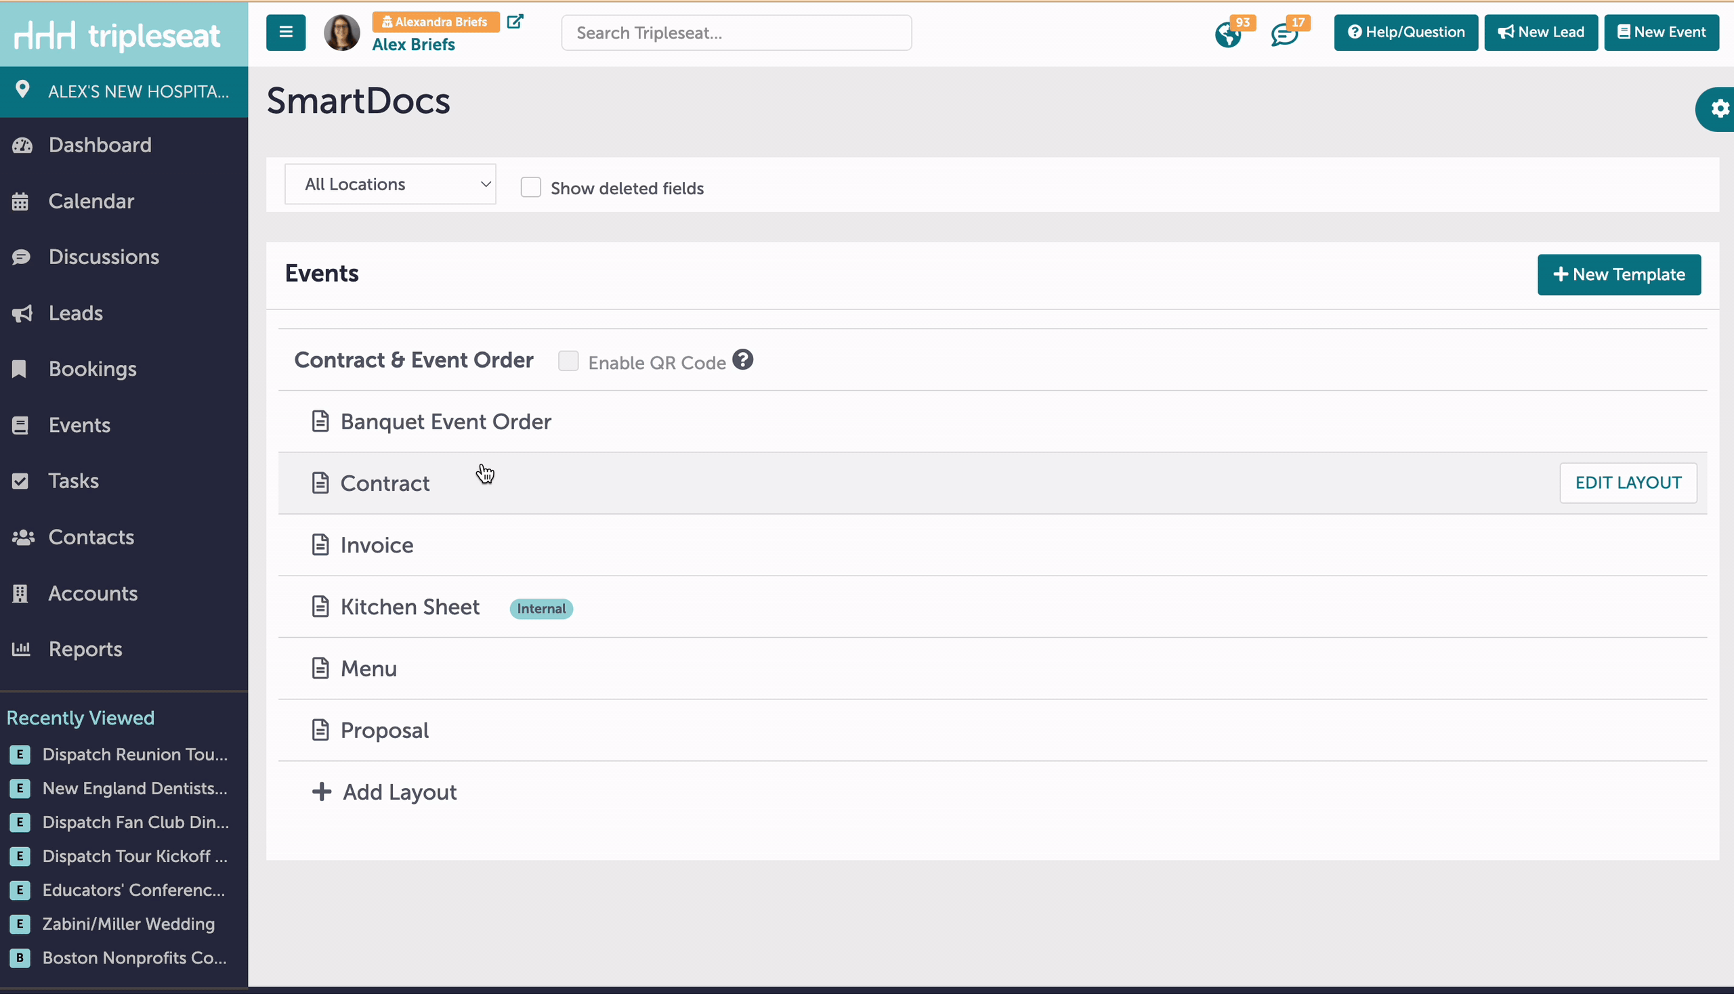Click the plus icon beside Add Layout
Image resolution: width=1734 pixels, height=994 pixels.
pos(322,792)
